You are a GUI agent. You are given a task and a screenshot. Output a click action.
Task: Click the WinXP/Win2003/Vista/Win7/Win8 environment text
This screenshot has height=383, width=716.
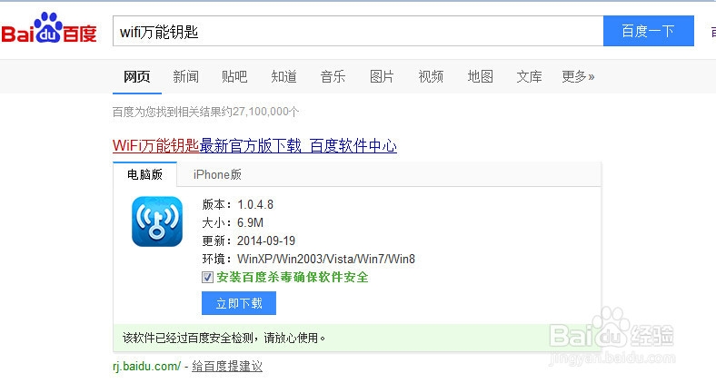[326, 259]
